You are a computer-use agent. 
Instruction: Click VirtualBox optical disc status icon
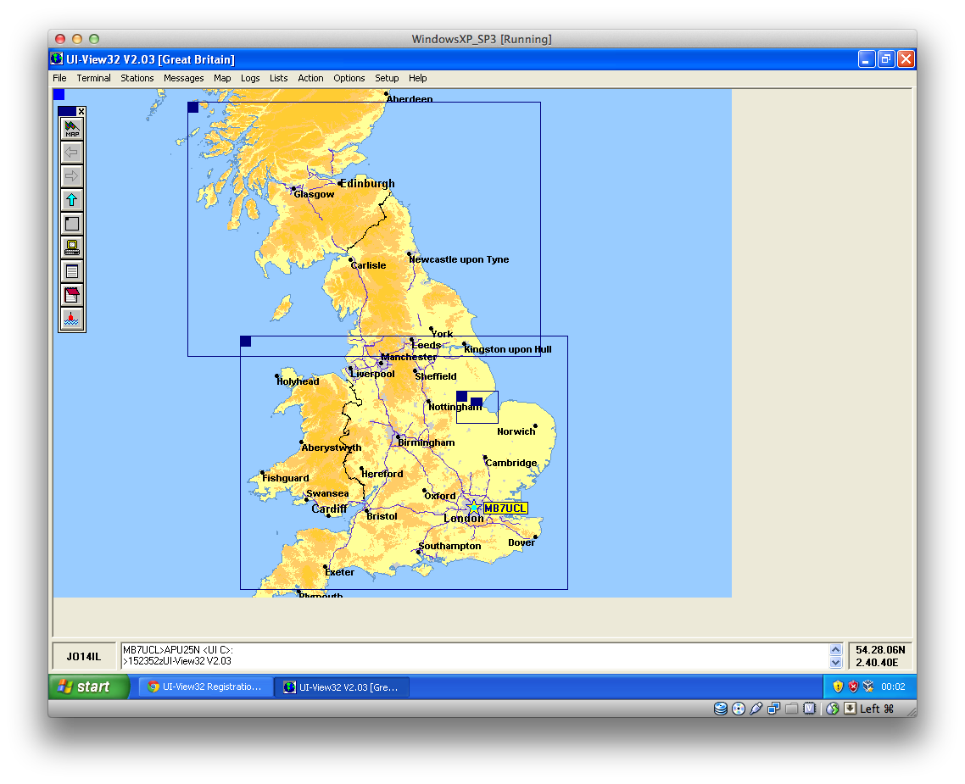click(739, 709)
